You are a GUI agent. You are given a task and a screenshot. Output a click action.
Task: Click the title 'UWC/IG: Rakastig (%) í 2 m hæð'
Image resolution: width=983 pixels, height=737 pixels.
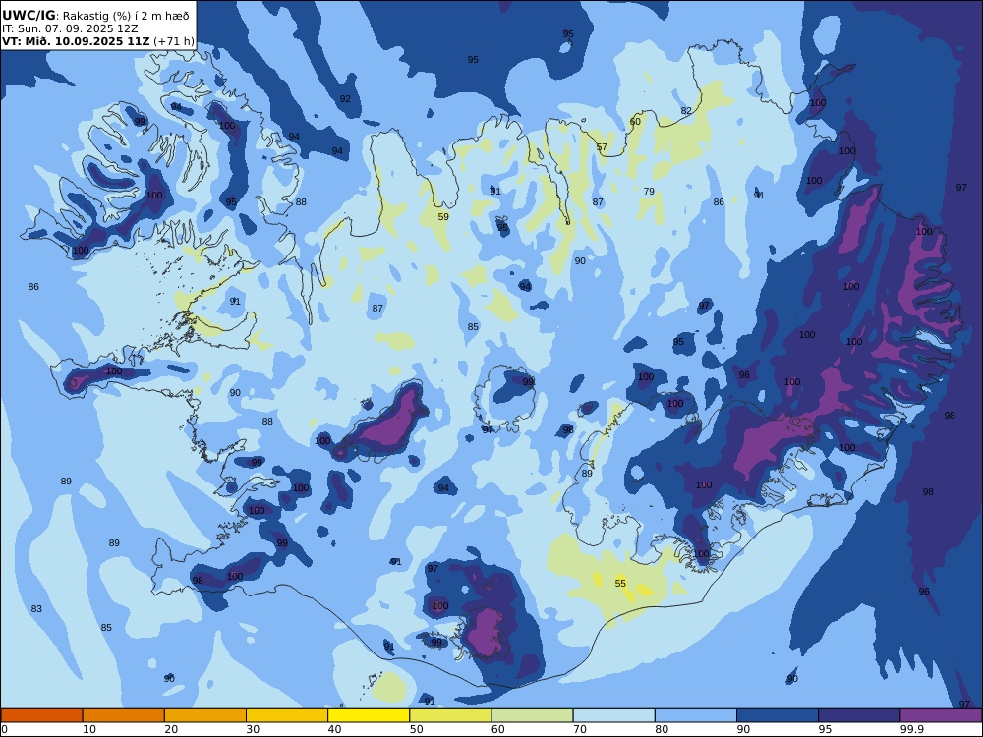click(95, 16)
